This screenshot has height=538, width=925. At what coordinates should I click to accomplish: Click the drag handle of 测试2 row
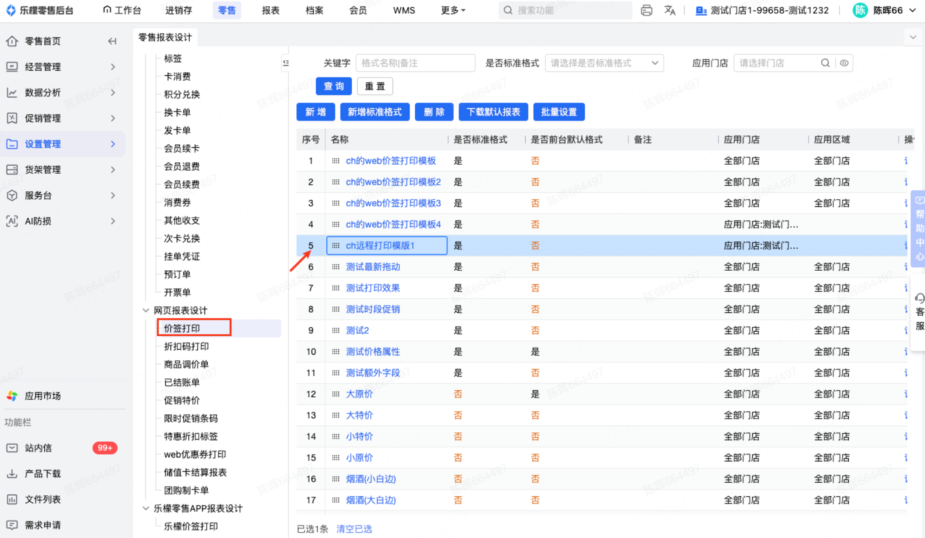336,330
